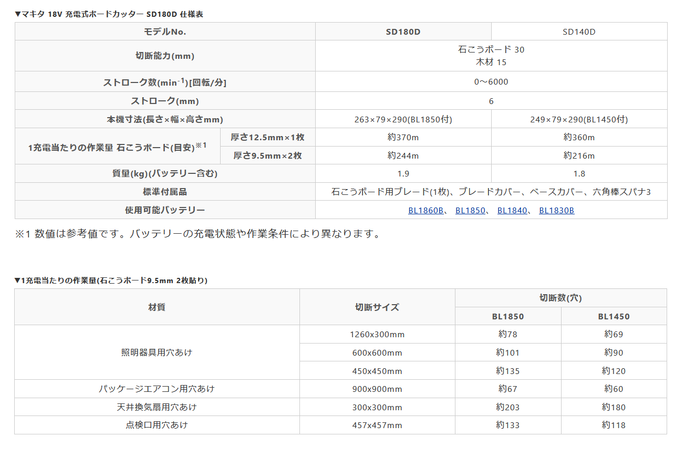
Task: Select the 900x900mm cut size
Action: (377, 389)
